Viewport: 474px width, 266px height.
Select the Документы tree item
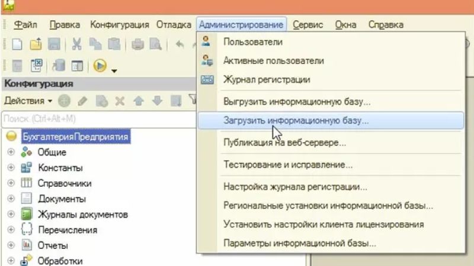(62, 199)
